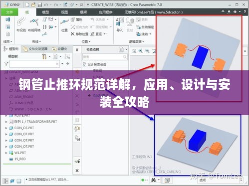The image size is (249, 186).
Task: Switch to the 文件夹浏览器 tab
Action: 35,49
